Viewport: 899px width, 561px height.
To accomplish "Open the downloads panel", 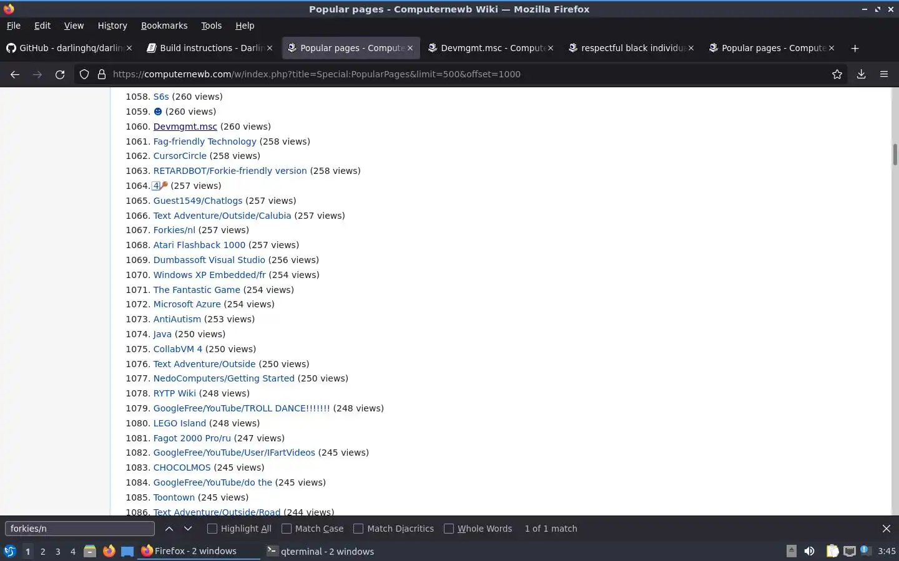I will 861,74.
